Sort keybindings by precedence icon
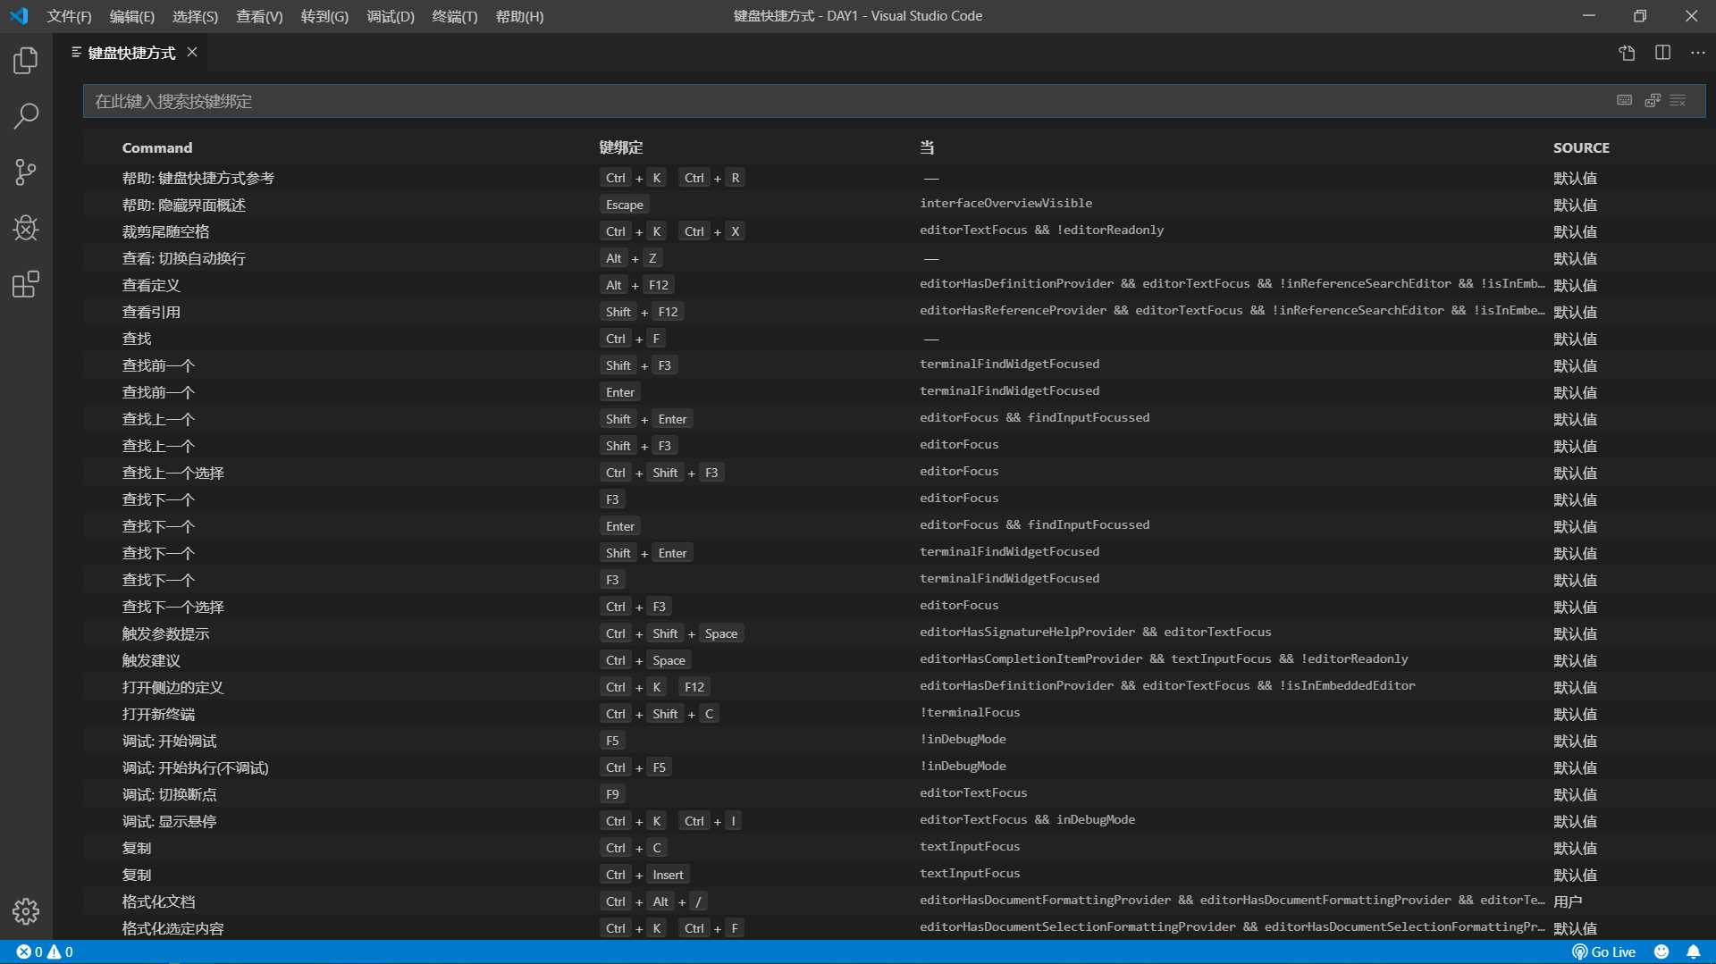Screen dimensions: 1716x964 (x=1653, y=100)
